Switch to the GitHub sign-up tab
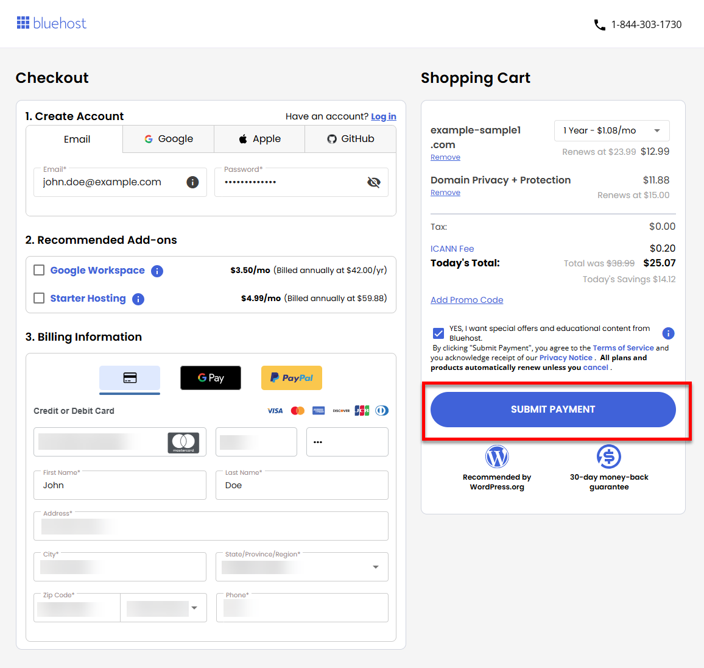The image size is (704, 668). click(350, 139)
